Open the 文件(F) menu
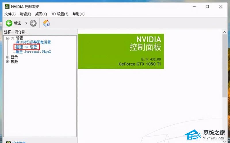230x143 pixels. (x=10, y=14)
